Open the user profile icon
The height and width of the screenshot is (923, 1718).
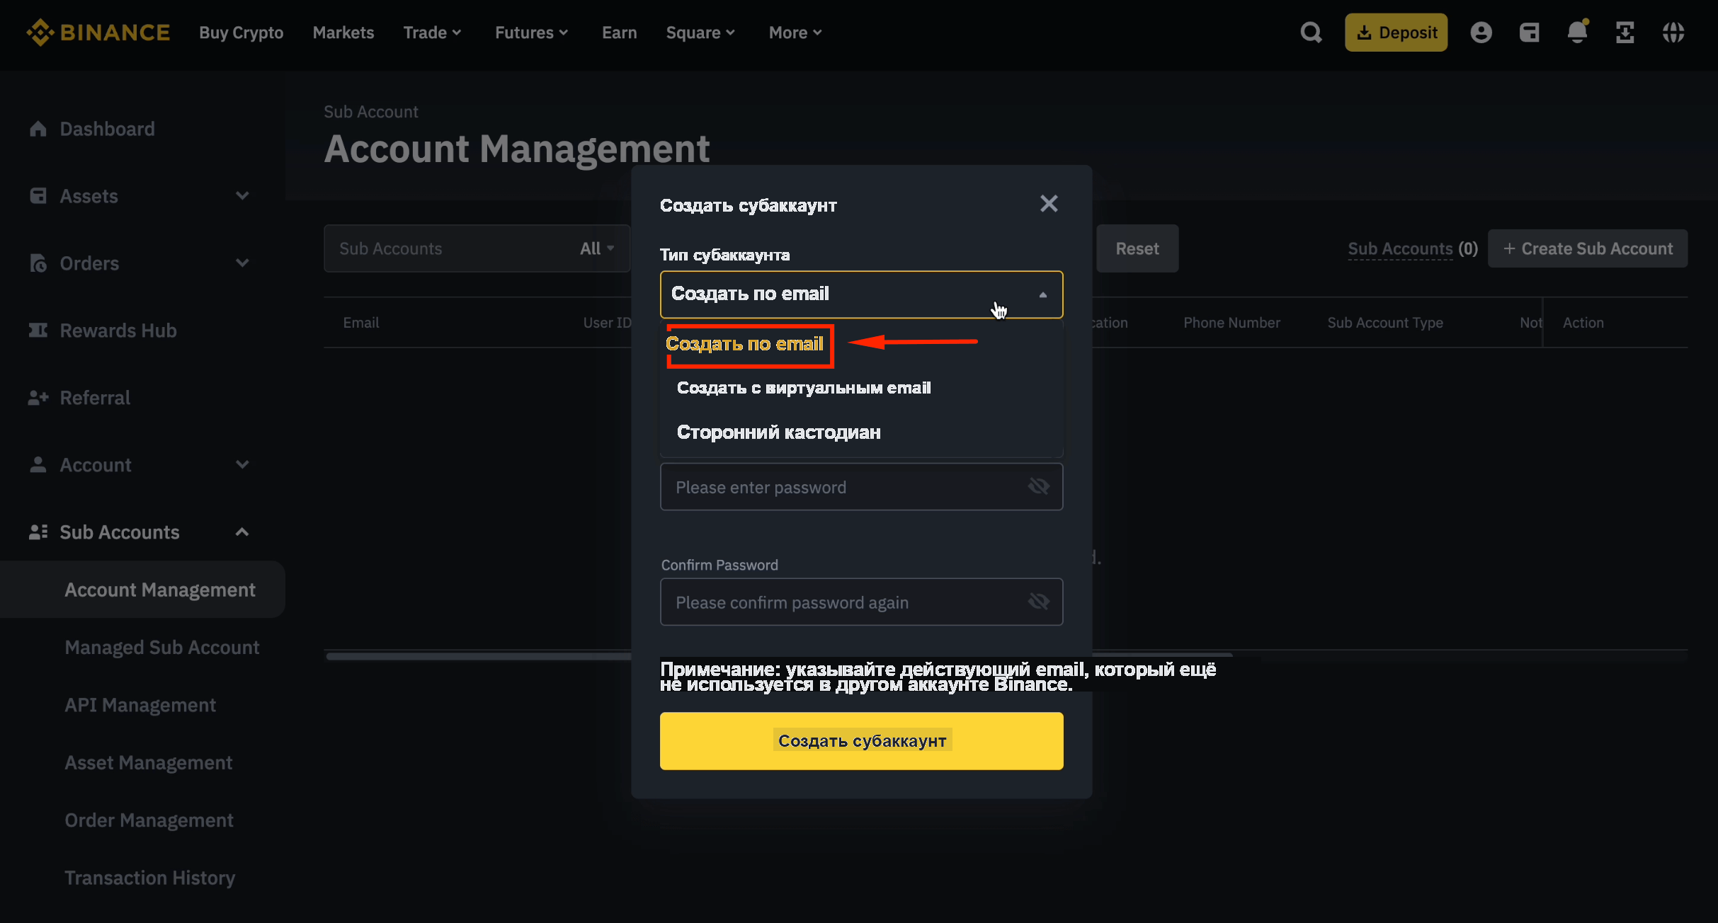point(1481,33)
